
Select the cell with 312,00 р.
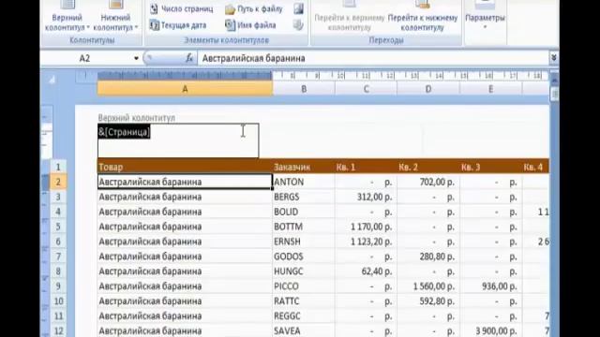pos(366,197)
